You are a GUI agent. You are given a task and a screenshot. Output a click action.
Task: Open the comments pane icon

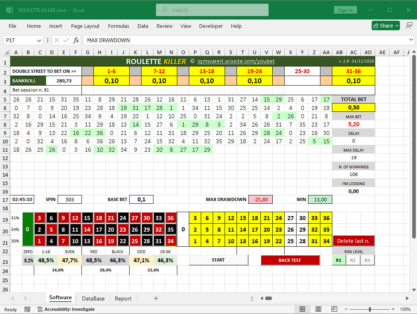tap(409, 25)
